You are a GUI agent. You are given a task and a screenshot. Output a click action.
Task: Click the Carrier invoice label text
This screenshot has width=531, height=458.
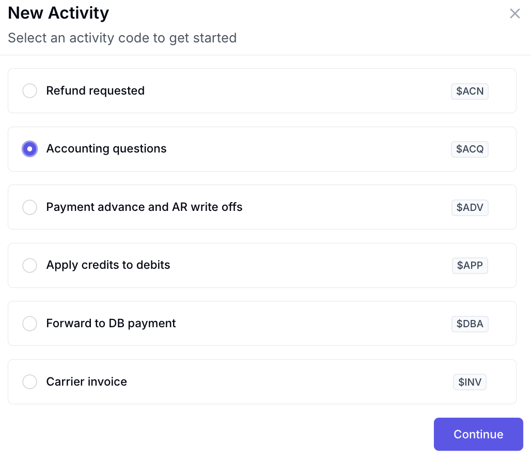[86, 381]
